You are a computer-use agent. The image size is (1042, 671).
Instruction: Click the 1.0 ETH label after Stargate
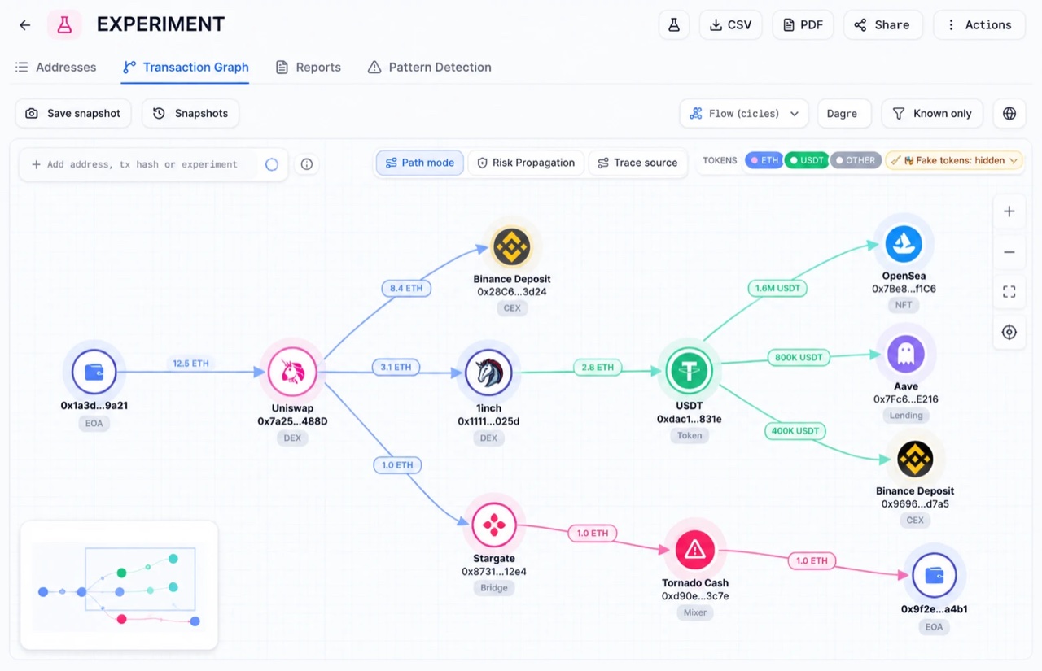coord(593,534)
